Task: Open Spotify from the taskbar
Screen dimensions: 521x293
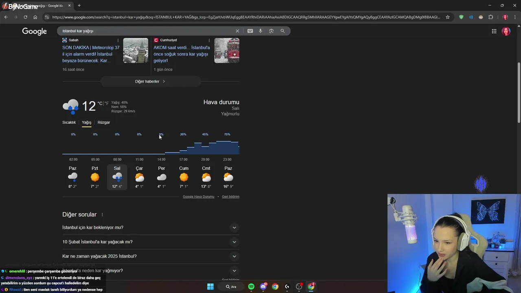Action: tap(251, 286)
